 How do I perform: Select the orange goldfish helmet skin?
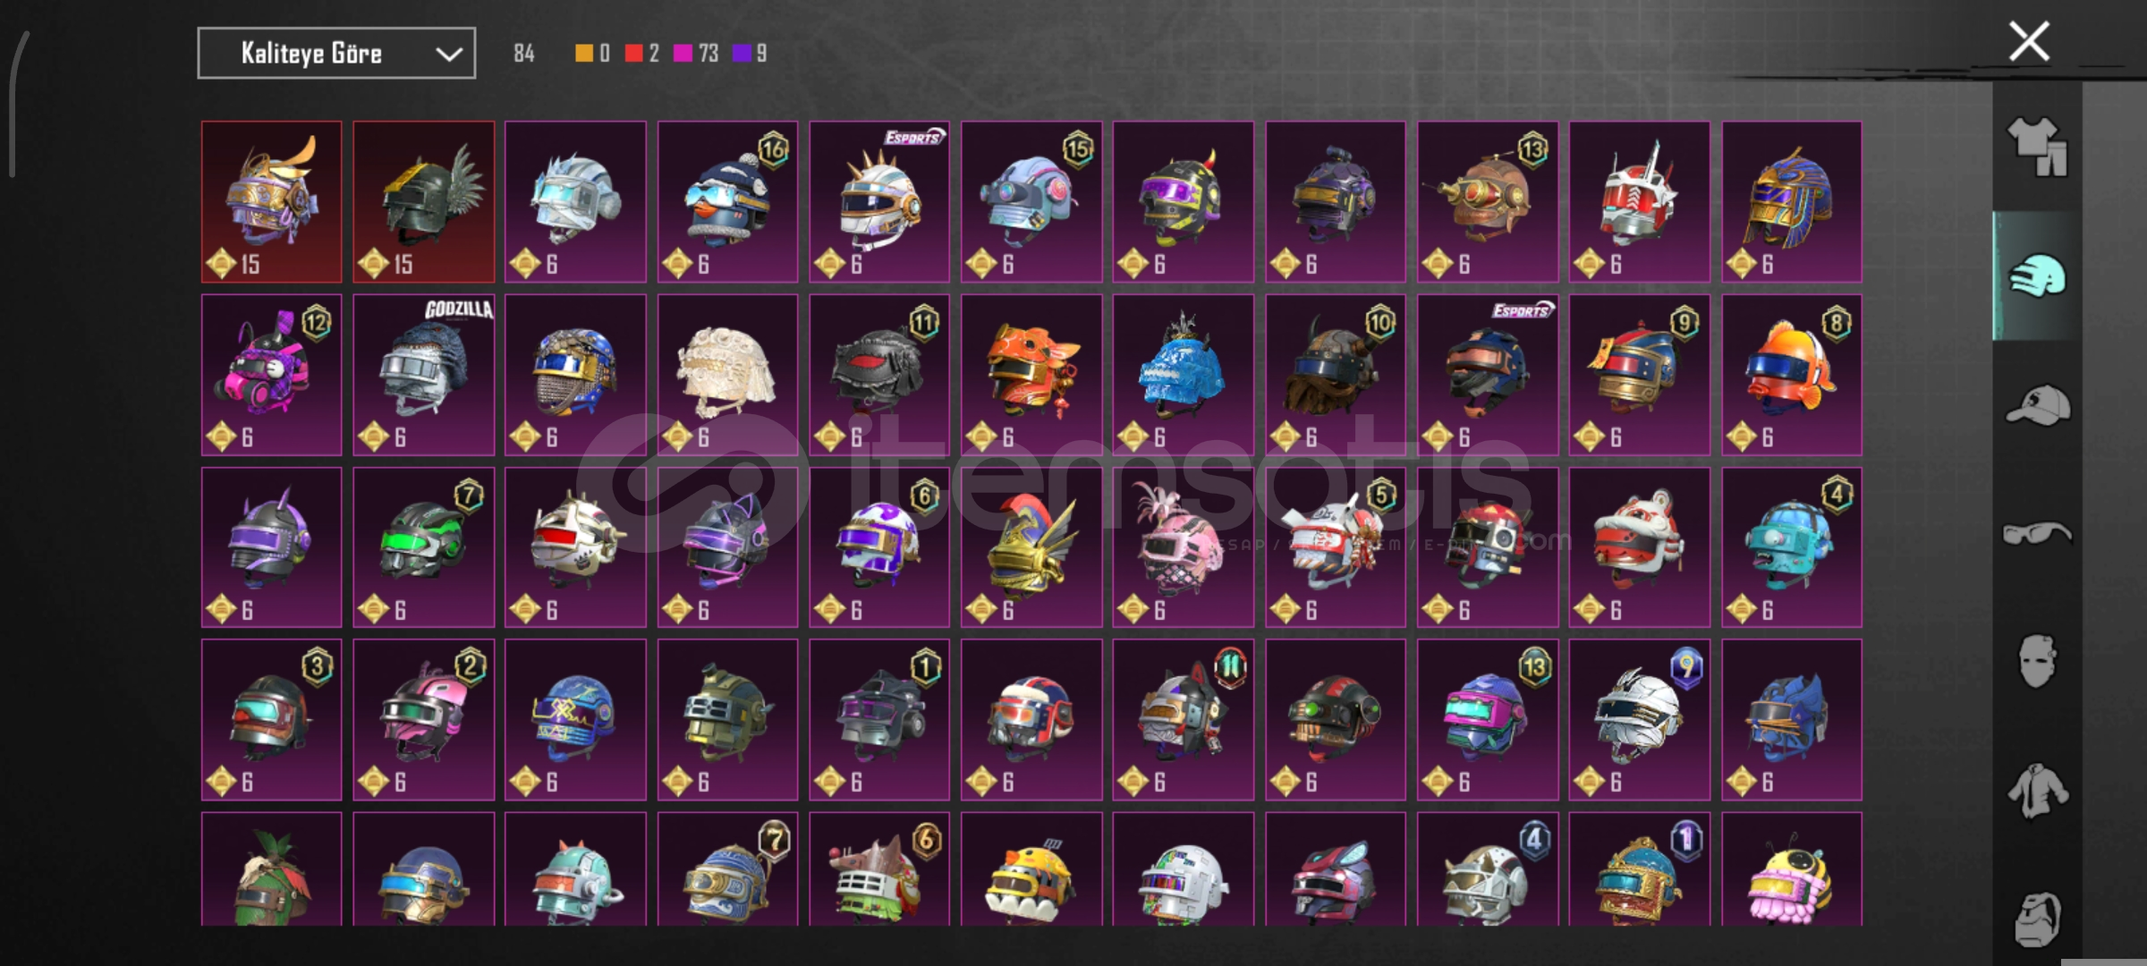click(1791, 375)
